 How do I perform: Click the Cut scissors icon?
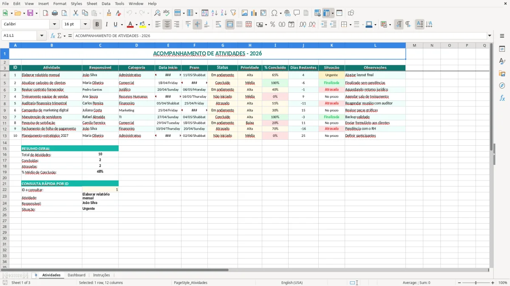(76, 13)
